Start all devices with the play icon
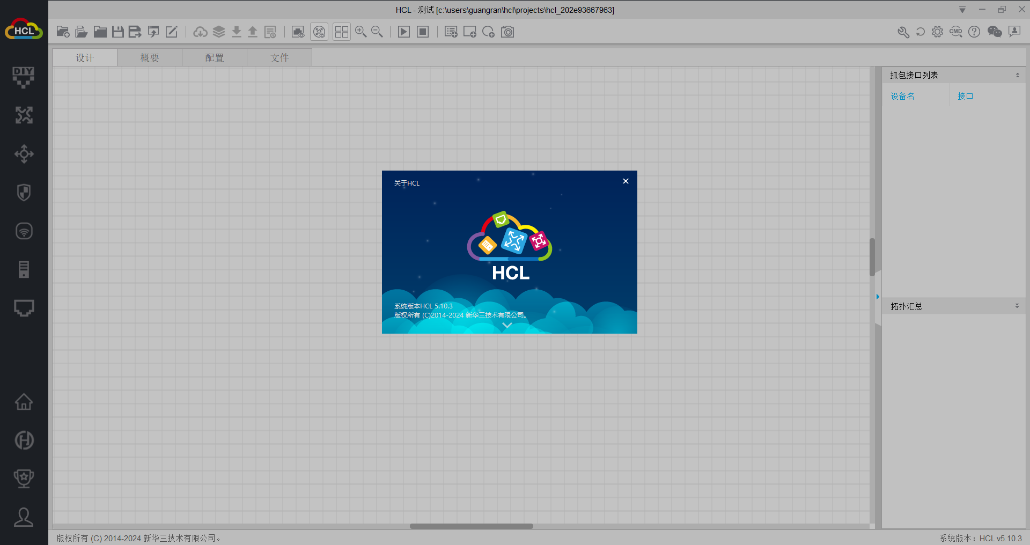The height and width of the screenshot is (545, 1030). coord(403,31)
